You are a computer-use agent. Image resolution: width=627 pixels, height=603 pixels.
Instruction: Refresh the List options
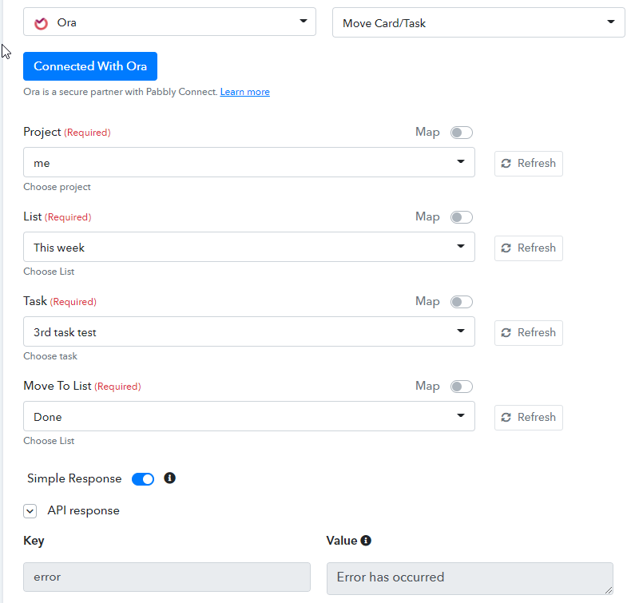pos(529,248)
